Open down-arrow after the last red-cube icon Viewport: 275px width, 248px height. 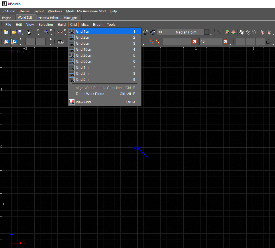pos(273,34)
